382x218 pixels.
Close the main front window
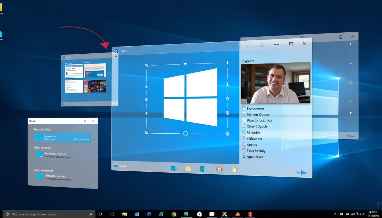(x=304, y=43)
